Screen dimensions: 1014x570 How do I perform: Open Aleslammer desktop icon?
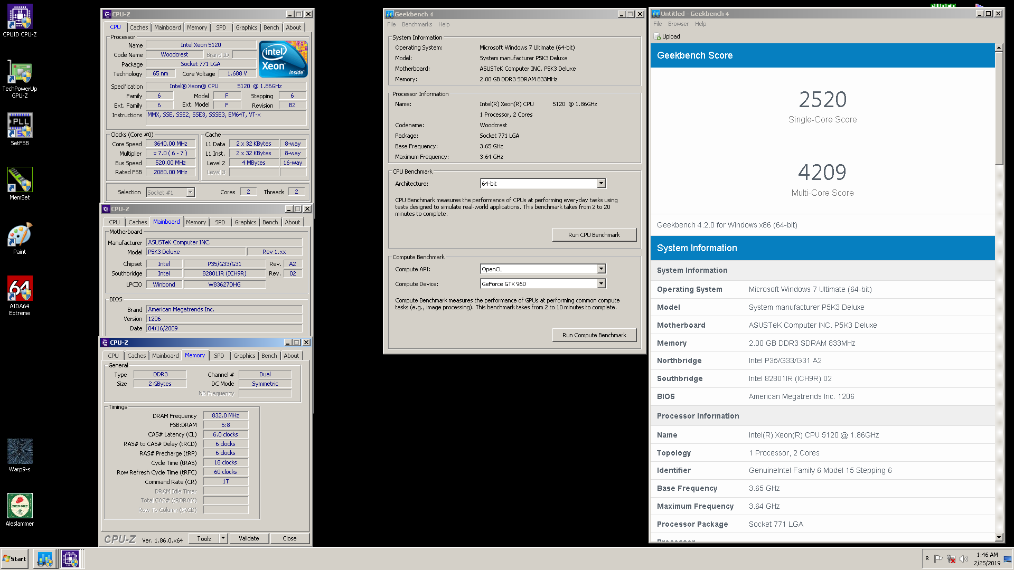coord(20,509)
